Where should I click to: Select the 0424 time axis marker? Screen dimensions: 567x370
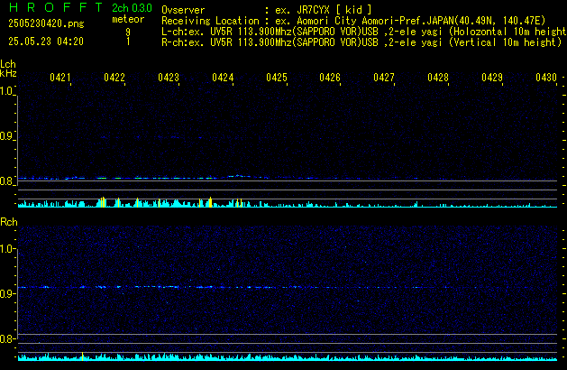[223, 78]
